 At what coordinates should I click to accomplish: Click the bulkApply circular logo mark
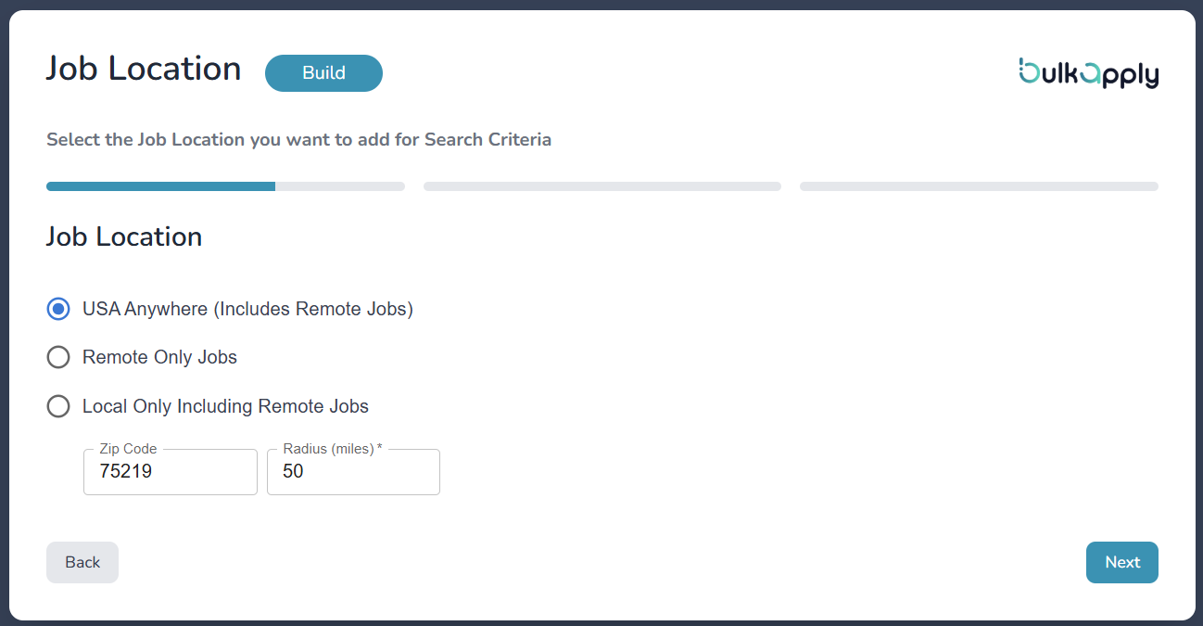click(1029, 73)
